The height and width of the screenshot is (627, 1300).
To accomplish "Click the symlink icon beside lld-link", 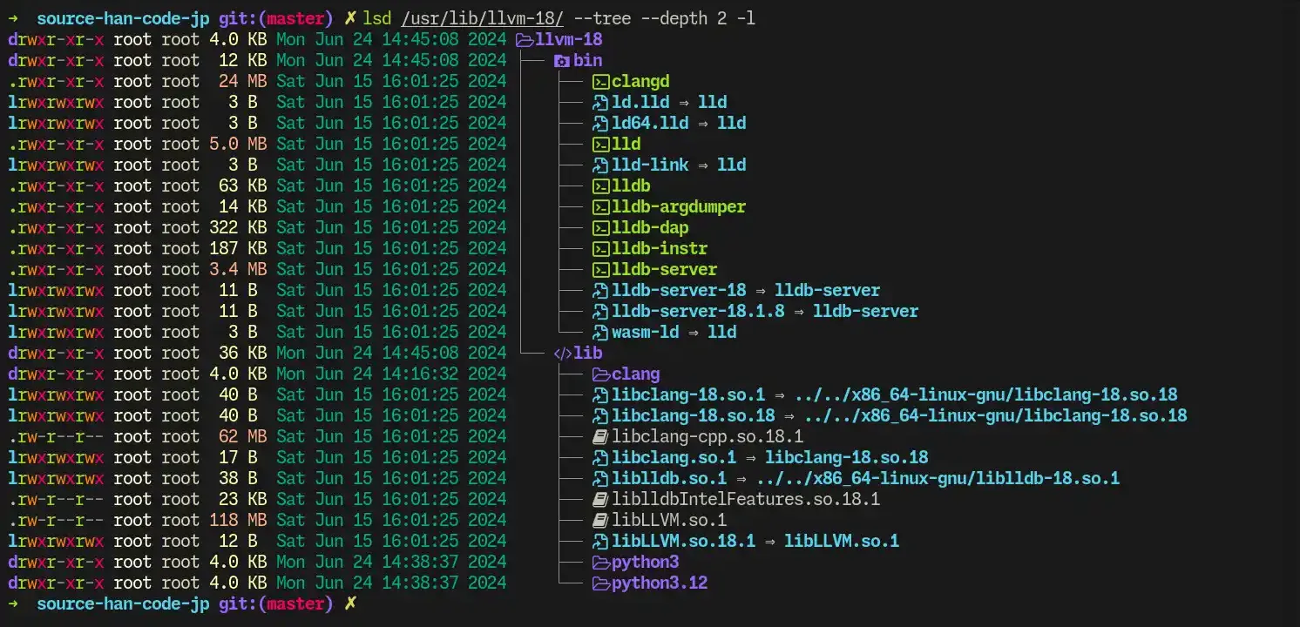I will [x=600, y=165].
